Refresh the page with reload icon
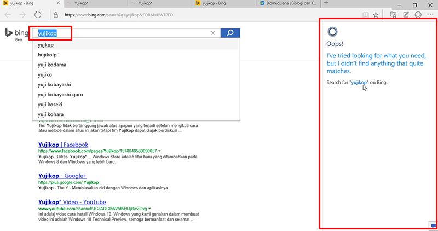The image size is (438, 231). click(x=38, y=15)
